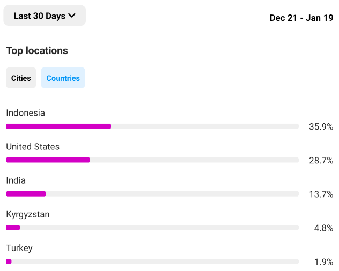Click the Turkey progress bar dot
Screen dimensions: 339x271
click(9, 261)
